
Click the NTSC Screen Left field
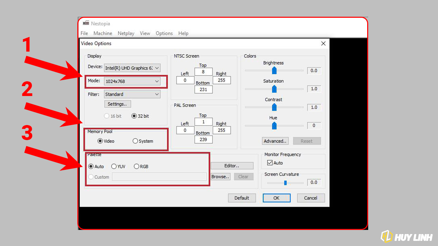pyautogui.click(x=185, y=80)
